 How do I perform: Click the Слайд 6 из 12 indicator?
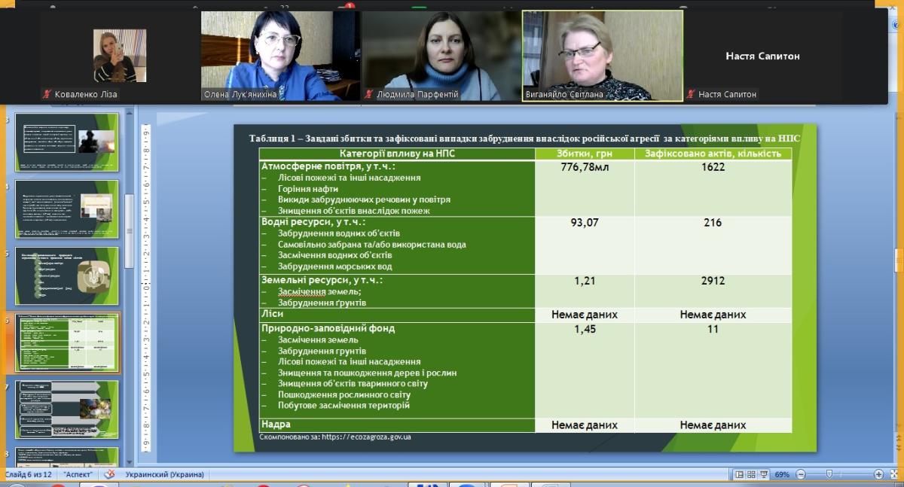click(29, 474)
